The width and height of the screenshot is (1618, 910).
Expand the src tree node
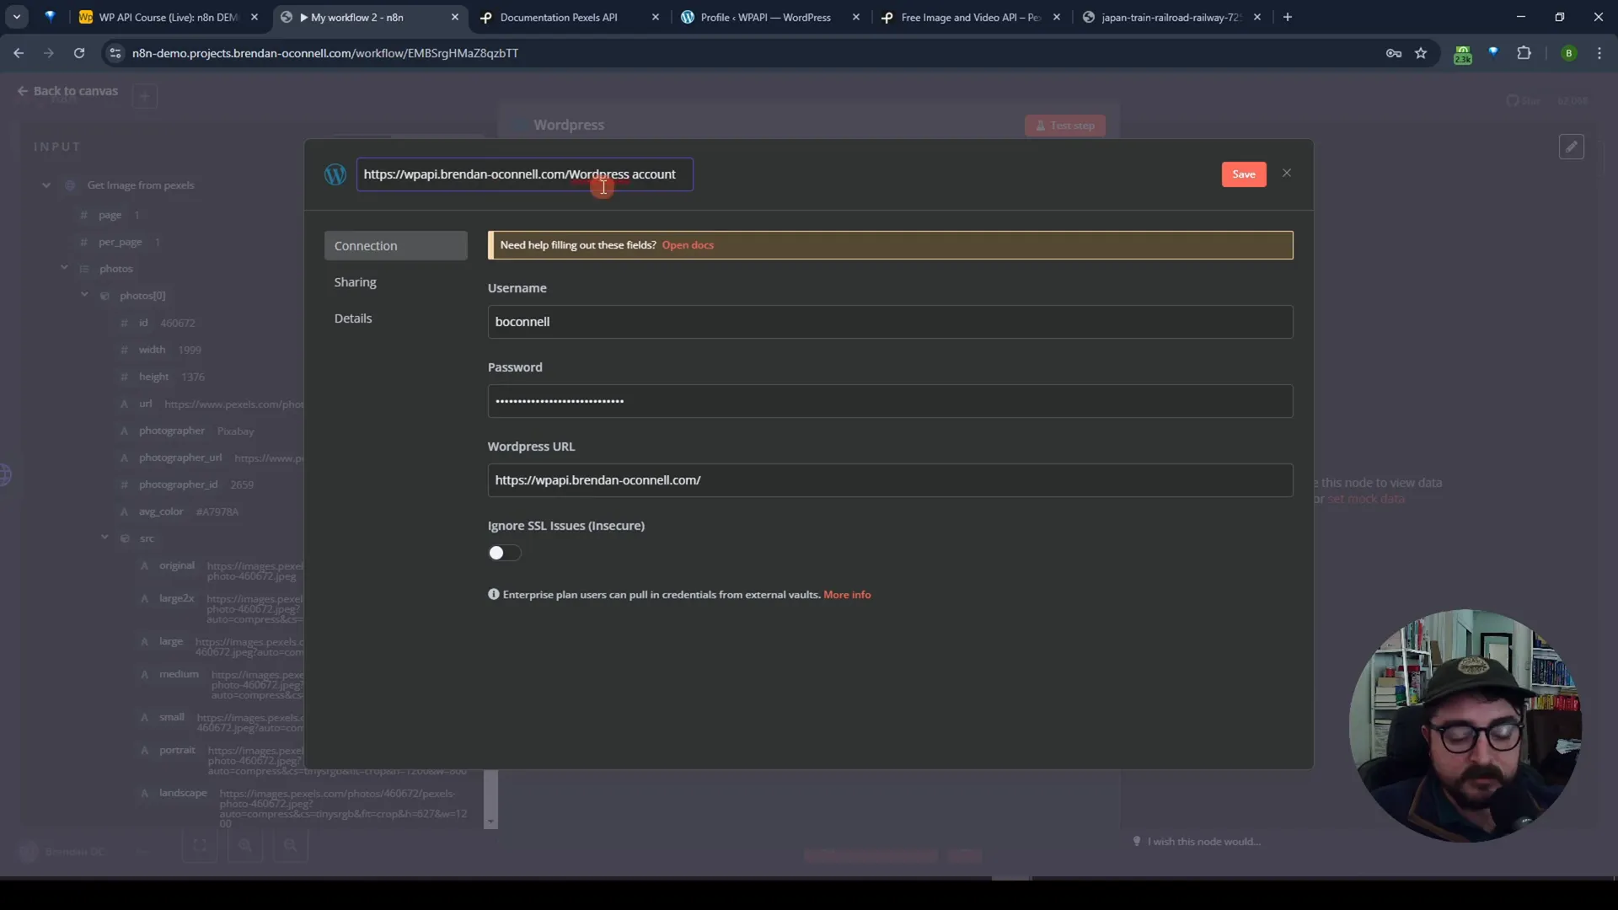tap(104, 538)
